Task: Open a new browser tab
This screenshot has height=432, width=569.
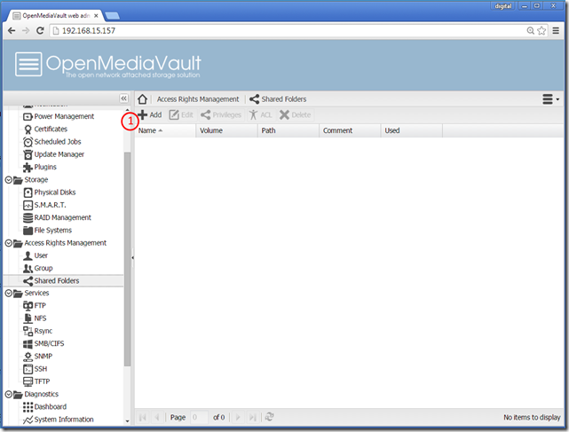Action: pos(112,16)
